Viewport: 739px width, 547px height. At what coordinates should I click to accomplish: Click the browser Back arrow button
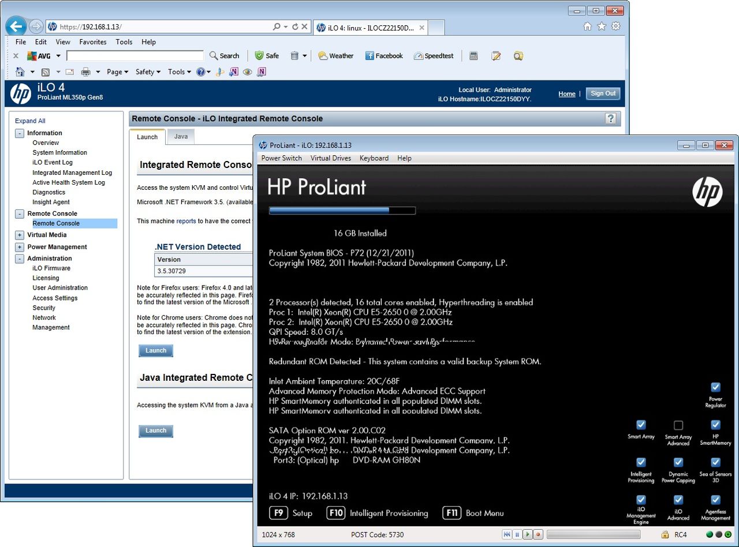(x=16, y=26)
